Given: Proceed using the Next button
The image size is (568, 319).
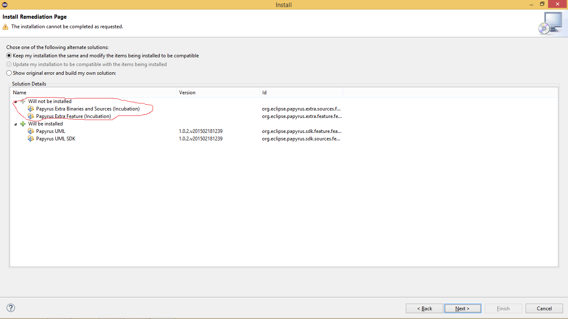Looking at the screenshot, I should (x=462, y=309).
